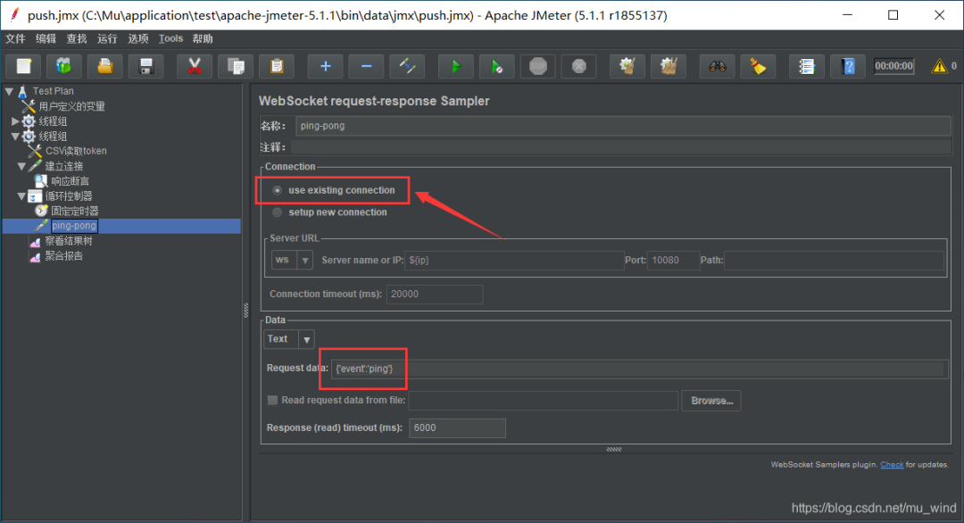Click the Connection timeout field
The width and height of the screenshot is (964, 523).
pyautogui.click(x=434, y=294)
